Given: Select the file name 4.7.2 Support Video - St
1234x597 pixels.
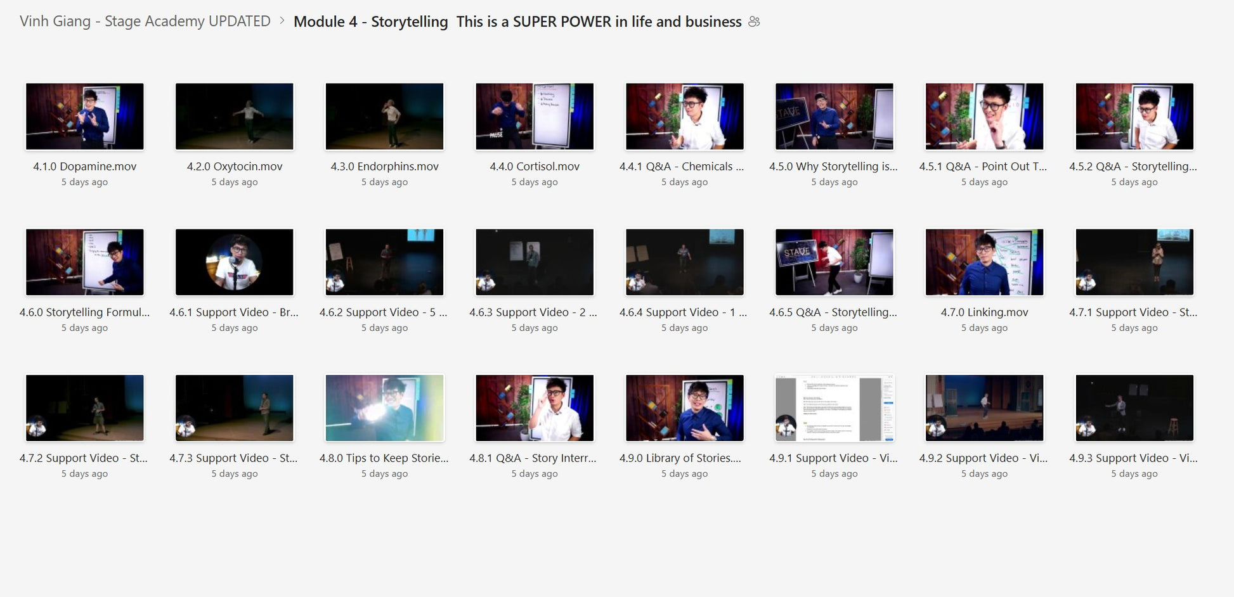Looking at the screenshot, I should coord(84,458).
